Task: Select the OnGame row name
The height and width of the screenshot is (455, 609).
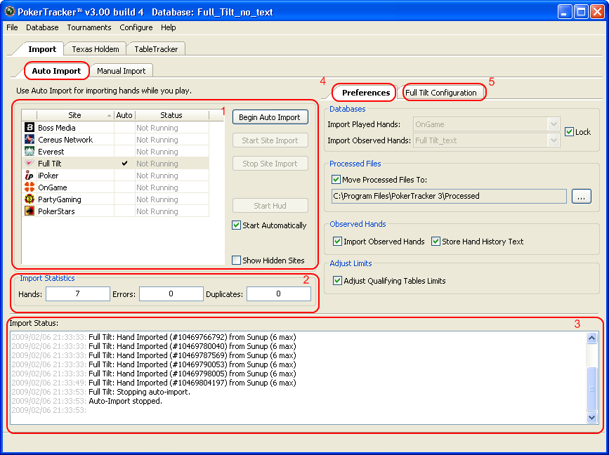Action: click(x=53, y=187)
